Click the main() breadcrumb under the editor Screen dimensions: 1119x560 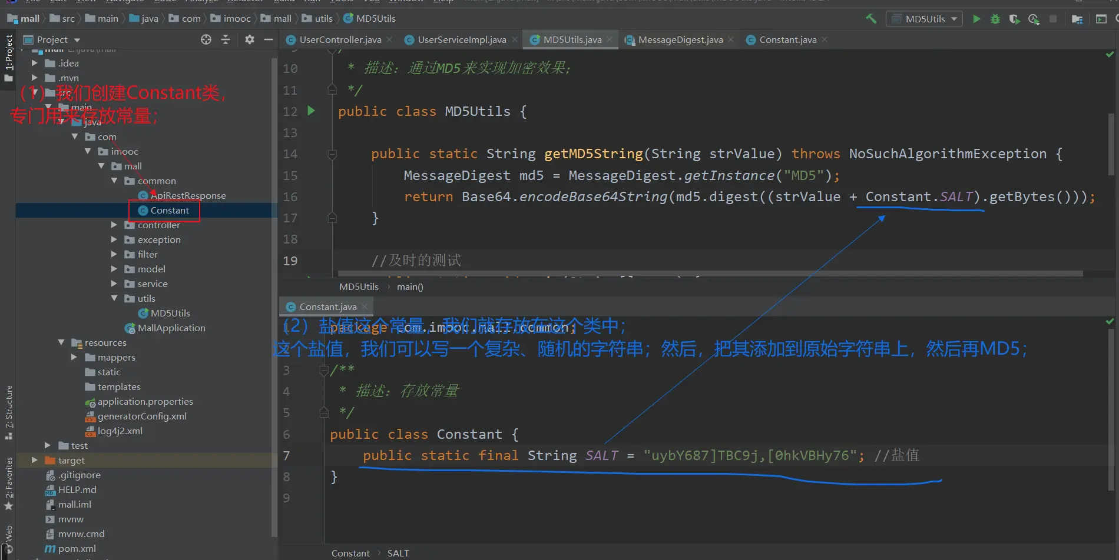pos(410,286)
